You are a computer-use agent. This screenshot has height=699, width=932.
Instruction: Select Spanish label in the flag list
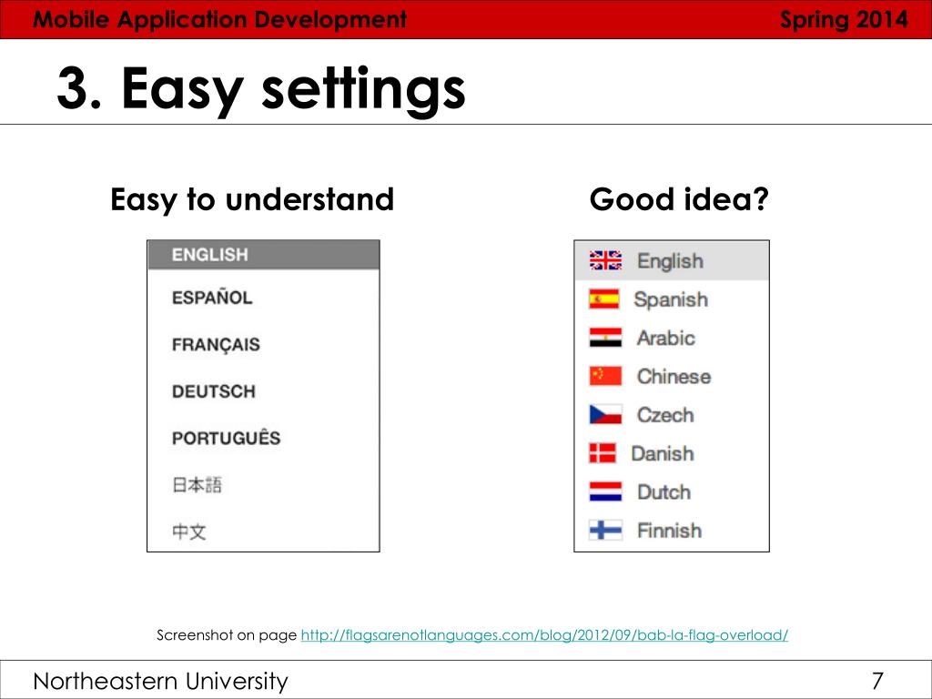pyautogui.click(x=671, y=299)
